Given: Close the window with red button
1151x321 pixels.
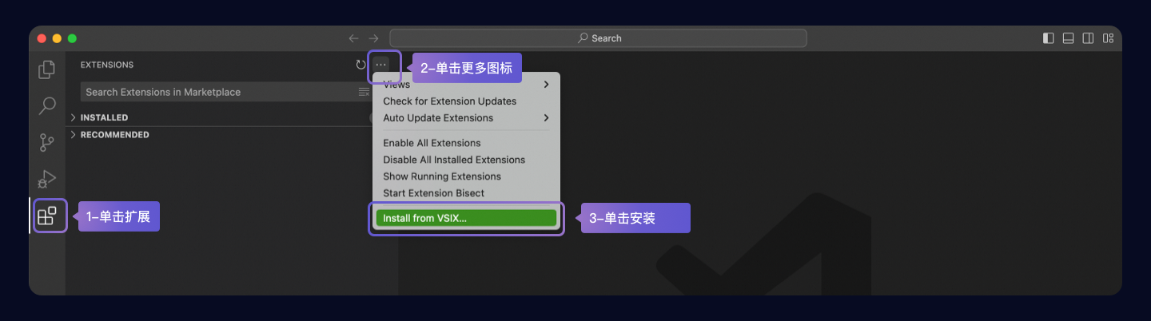Looking at the screenshot, I should 42,38.
